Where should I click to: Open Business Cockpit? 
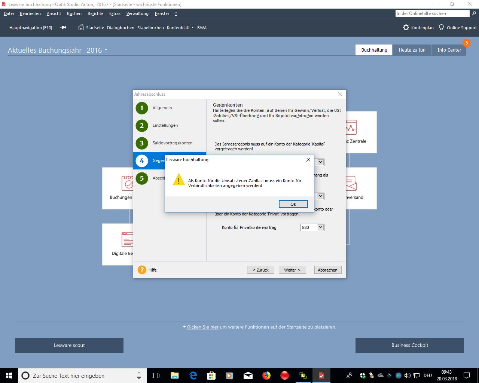410,346
